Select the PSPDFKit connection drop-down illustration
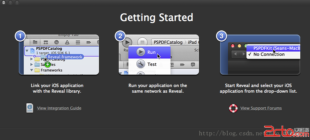The height and width of the screenshot is (140, 310). 260,55
